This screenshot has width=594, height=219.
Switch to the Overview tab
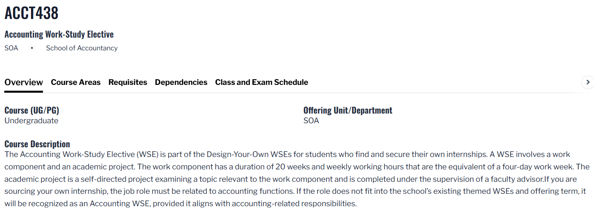[24, 82]
